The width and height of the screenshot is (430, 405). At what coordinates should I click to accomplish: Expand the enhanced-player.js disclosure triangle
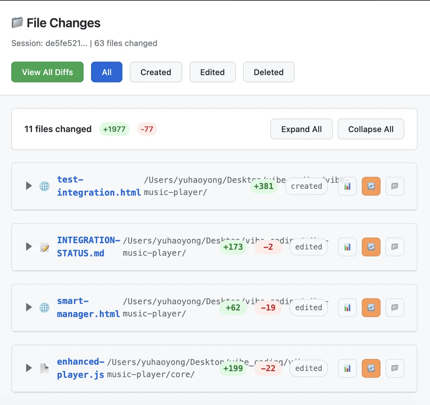(x=29, y=367)
